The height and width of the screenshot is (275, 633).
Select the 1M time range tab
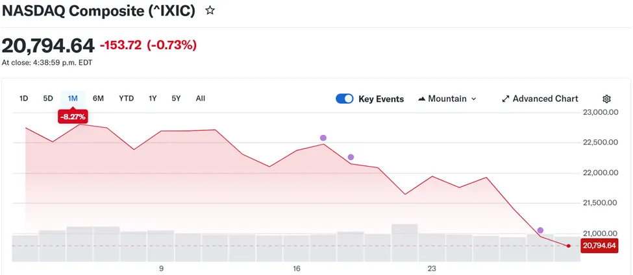click(x=73, y=99)
